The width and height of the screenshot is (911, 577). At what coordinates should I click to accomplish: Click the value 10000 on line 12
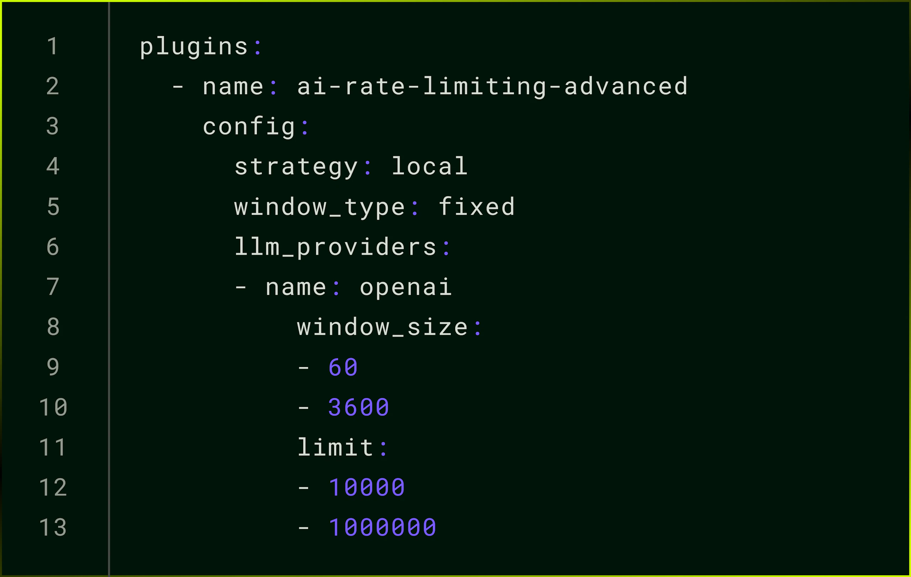coord(367,487)
